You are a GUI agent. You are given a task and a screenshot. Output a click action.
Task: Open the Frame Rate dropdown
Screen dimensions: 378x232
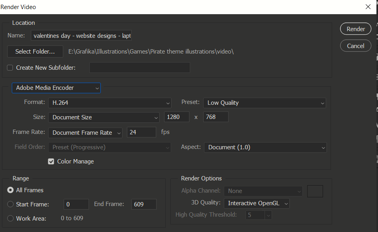pyautogui.click(x=85, y=132)
